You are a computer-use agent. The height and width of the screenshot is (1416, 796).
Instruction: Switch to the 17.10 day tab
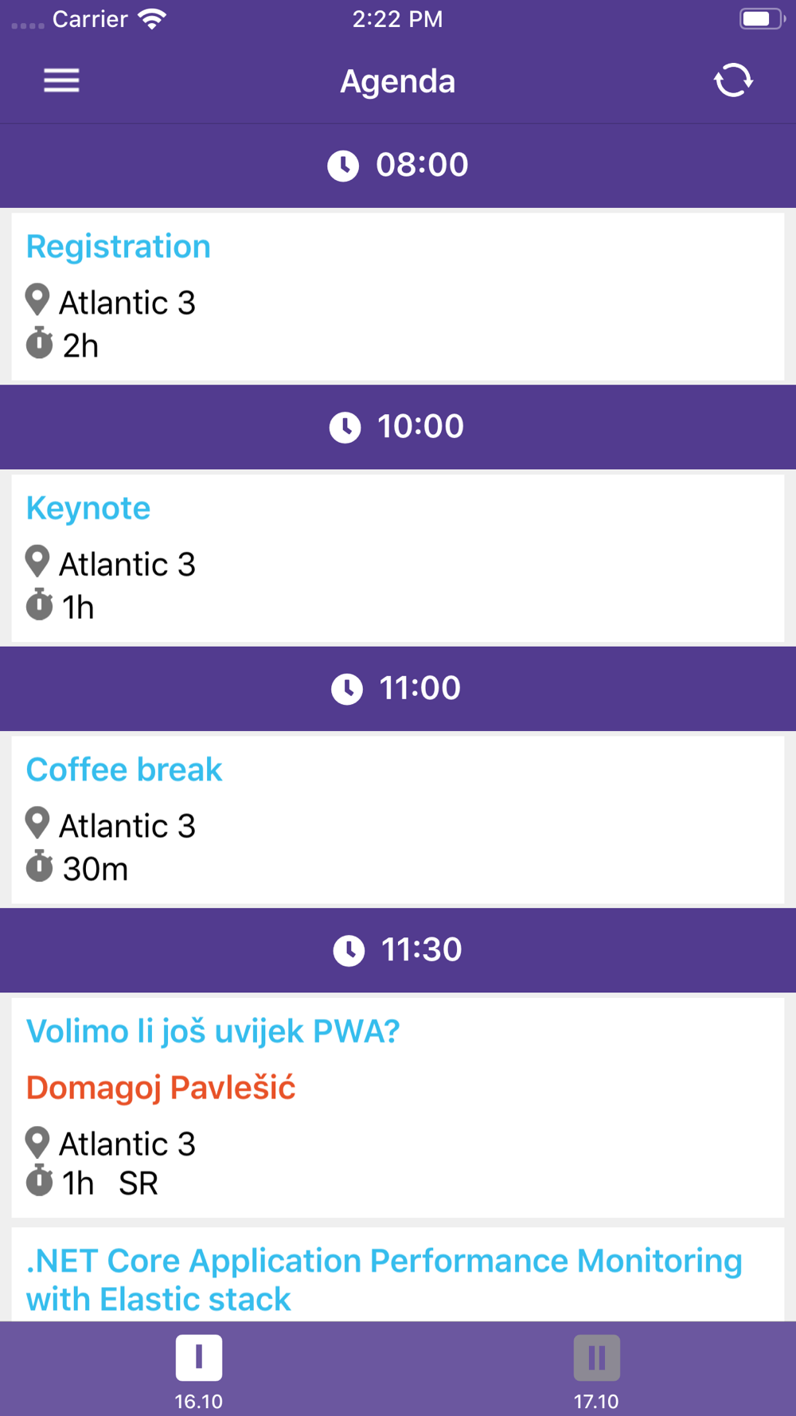click(596, 1370)
